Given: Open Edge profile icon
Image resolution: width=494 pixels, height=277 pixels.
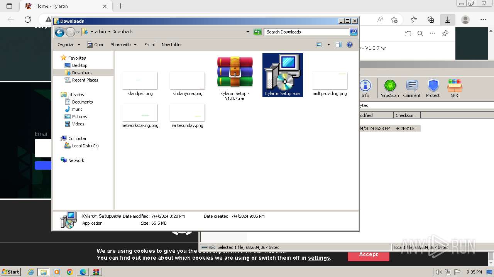Looking at the screenshot, I should tap(465, 20).
